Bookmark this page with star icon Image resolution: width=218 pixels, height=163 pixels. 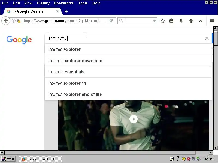click(163, 21)
